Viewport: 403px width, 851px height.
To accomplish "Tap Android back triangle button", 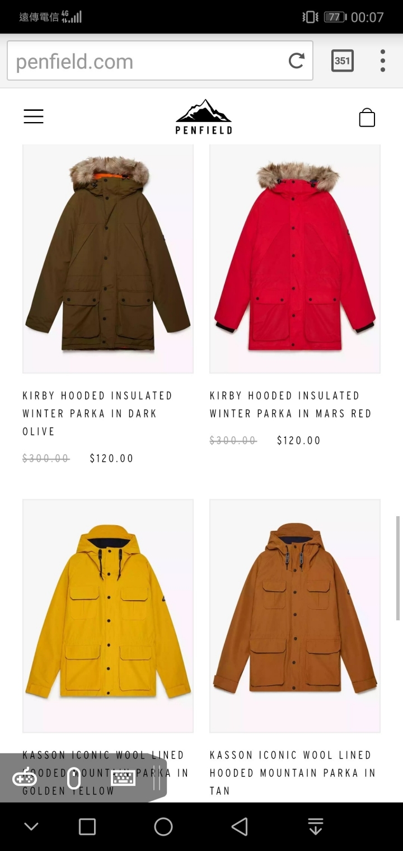I will [240, 826].
